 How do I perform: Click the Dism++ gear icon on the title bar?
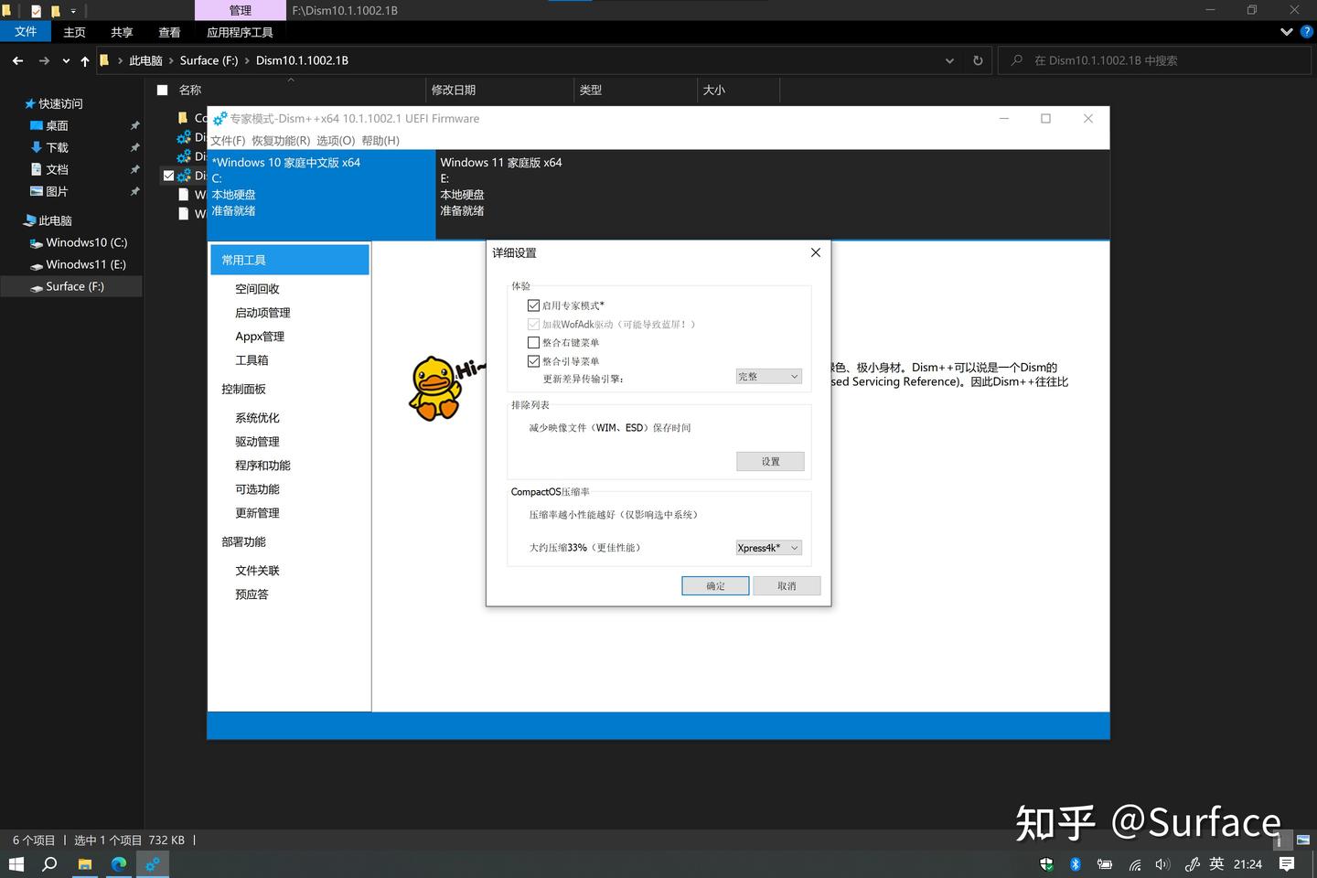point(219,118)
